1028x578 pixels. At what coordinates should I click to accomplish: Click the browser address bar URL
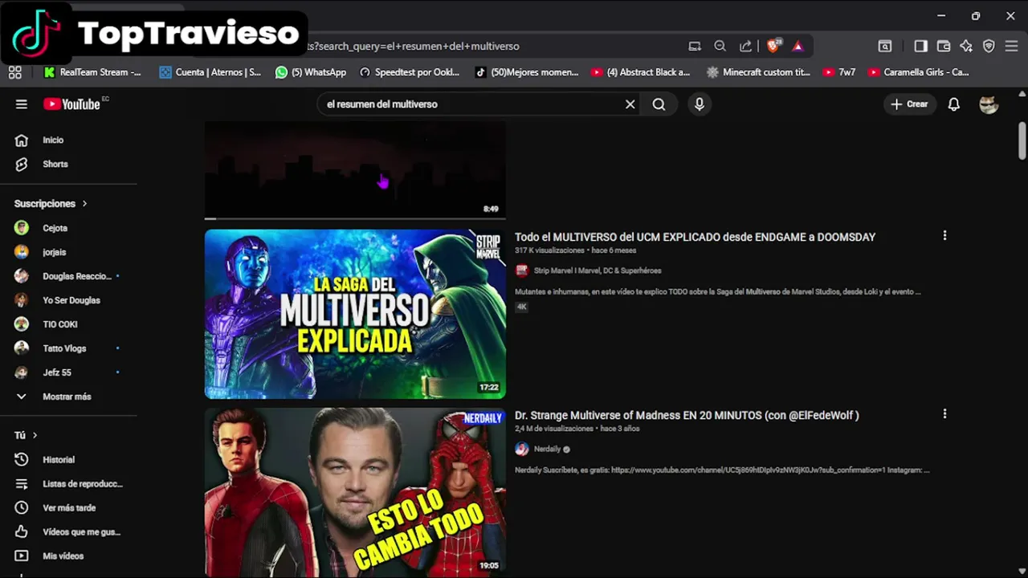pos(414,47)
